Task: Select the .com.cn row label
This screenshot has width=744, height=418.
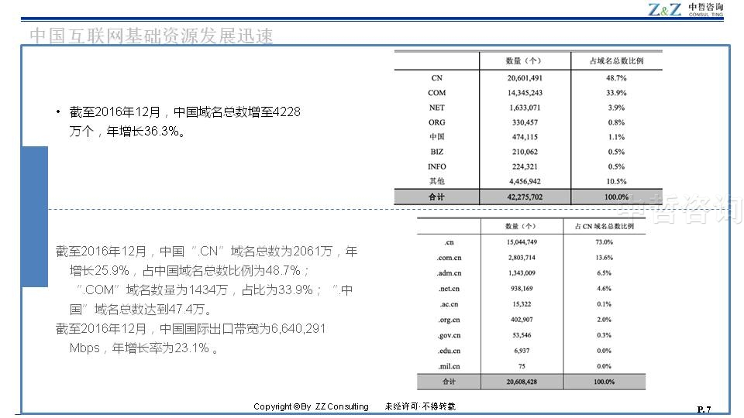Action: (x=449, y=257)
